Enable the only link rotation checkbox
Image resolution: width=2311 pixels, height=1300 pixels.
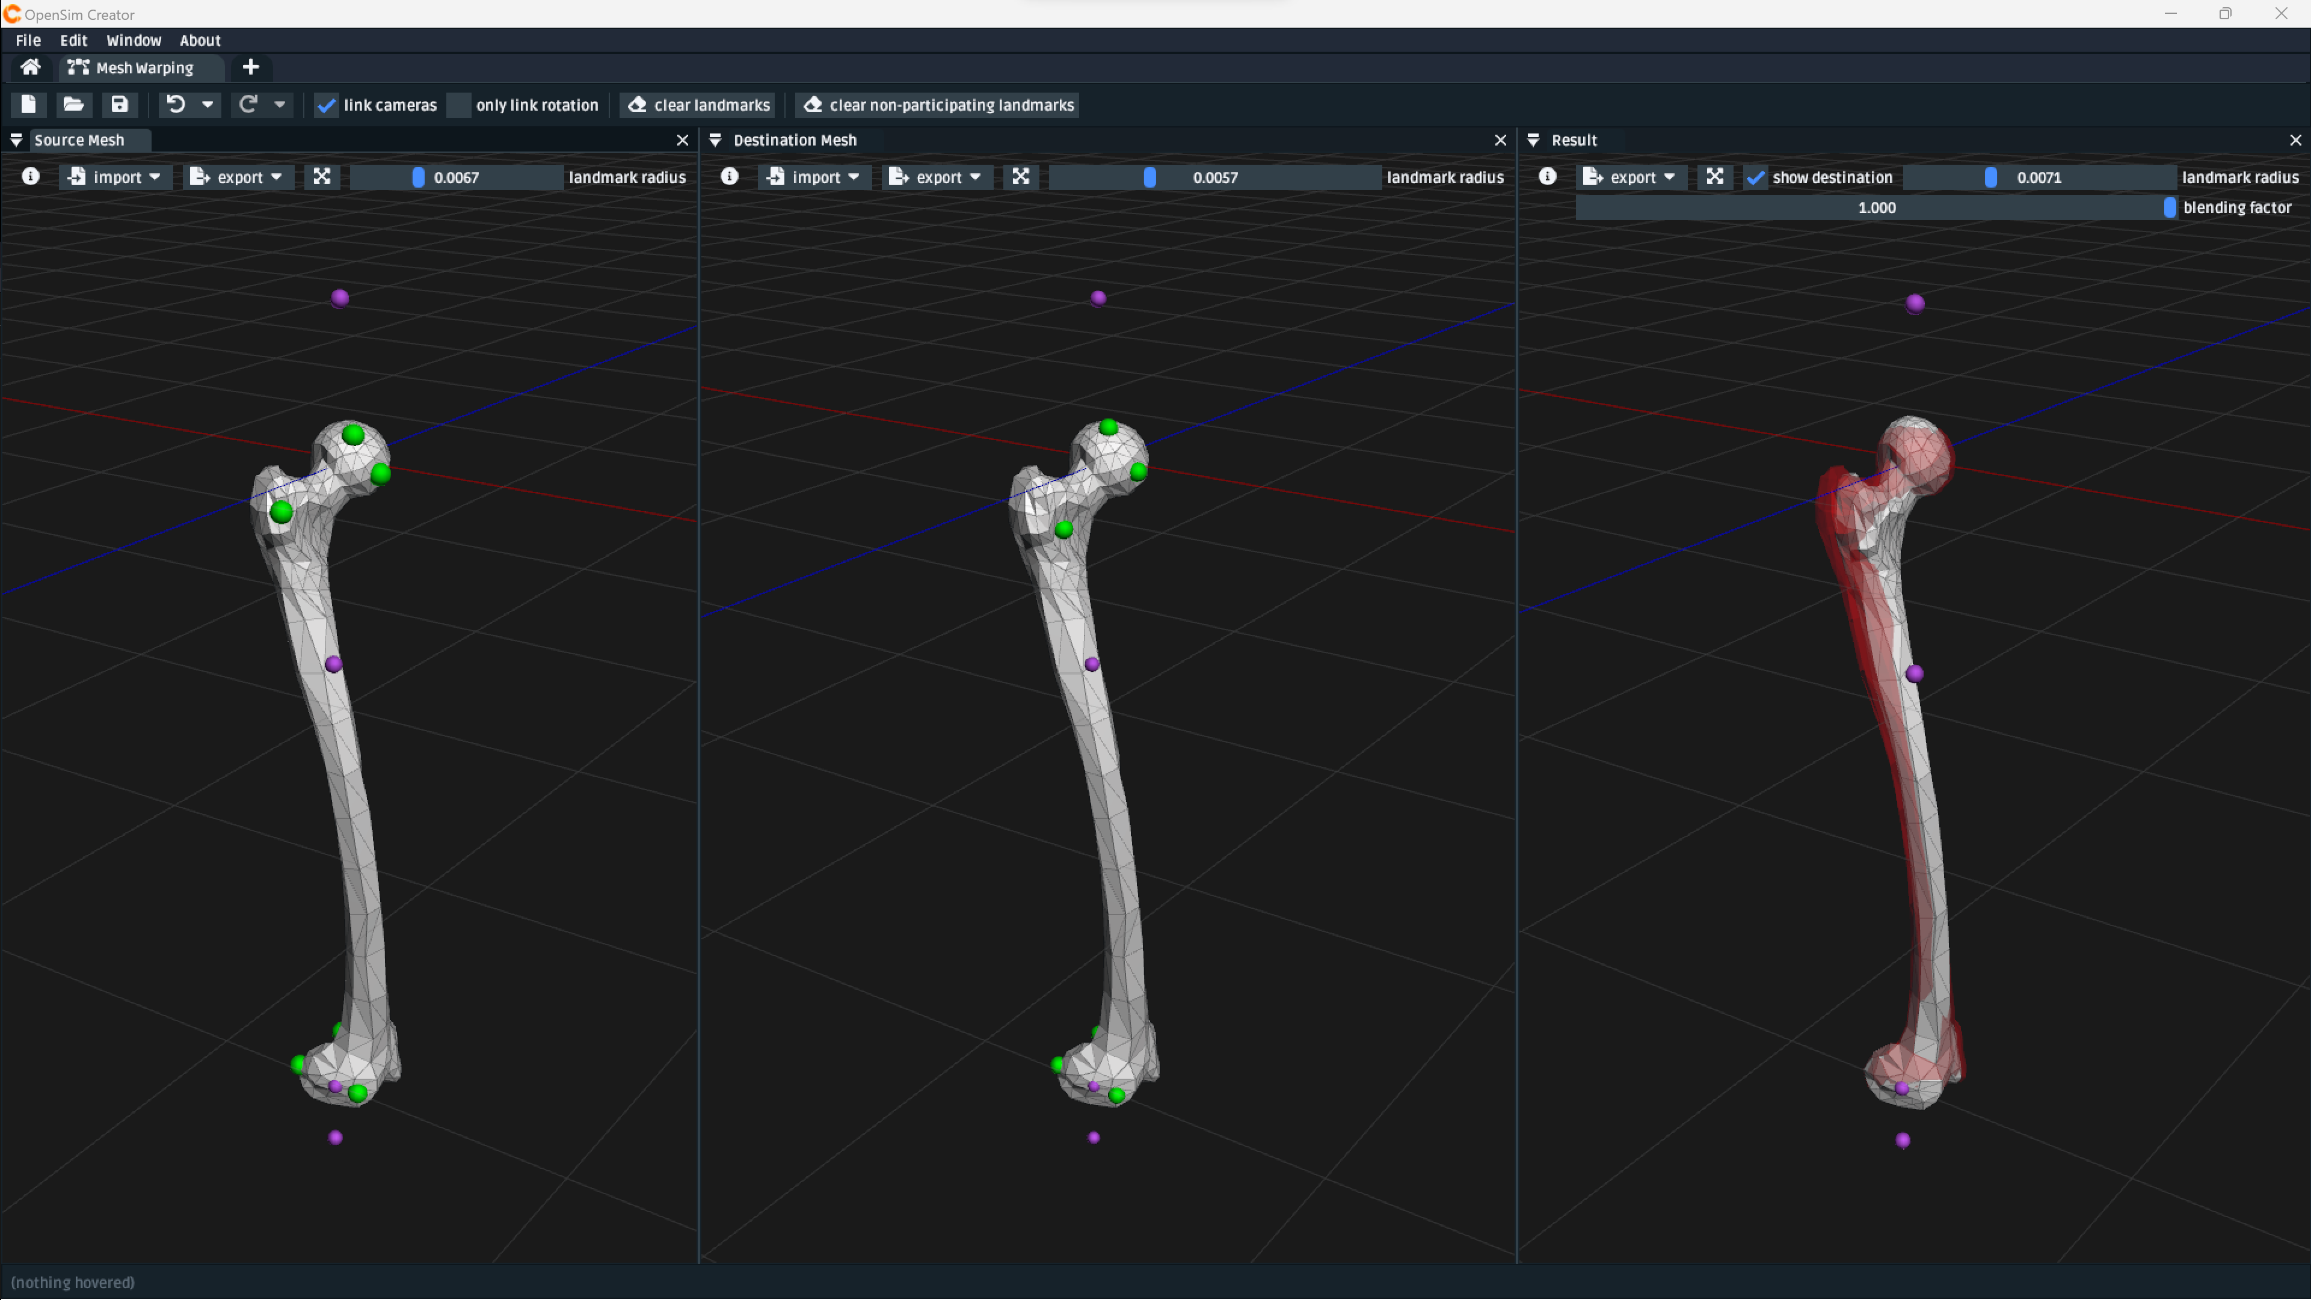(x=458, y=105)
